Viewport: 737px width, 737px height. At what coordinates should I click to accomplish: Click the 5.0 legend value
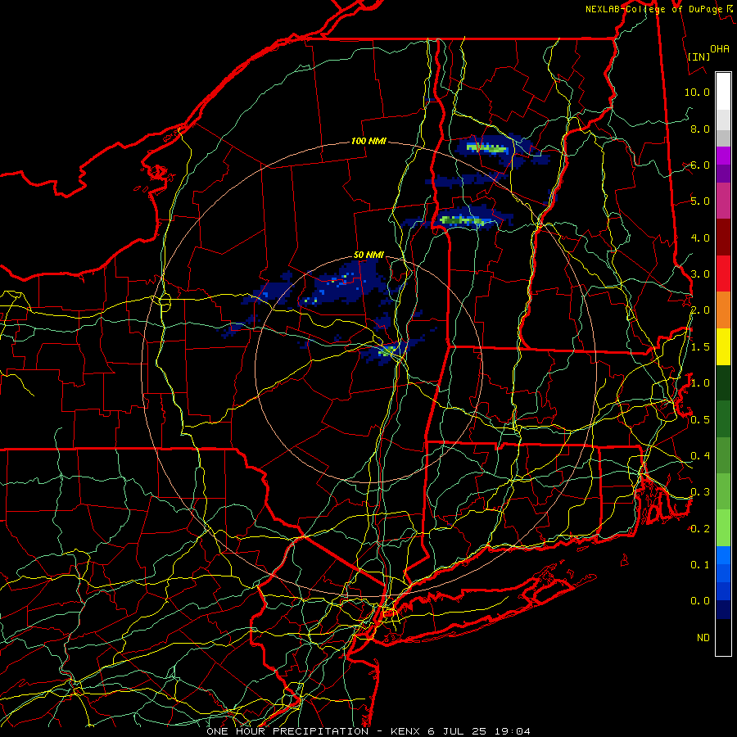click(x=700, y=201)
